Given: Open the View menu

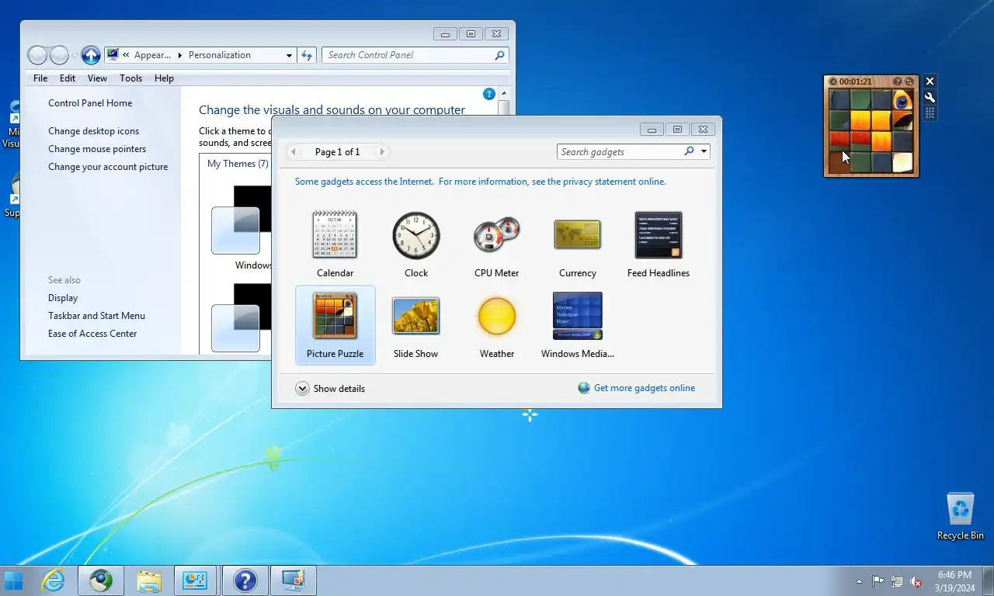Looking at the screenshot, I should (97, 78).
